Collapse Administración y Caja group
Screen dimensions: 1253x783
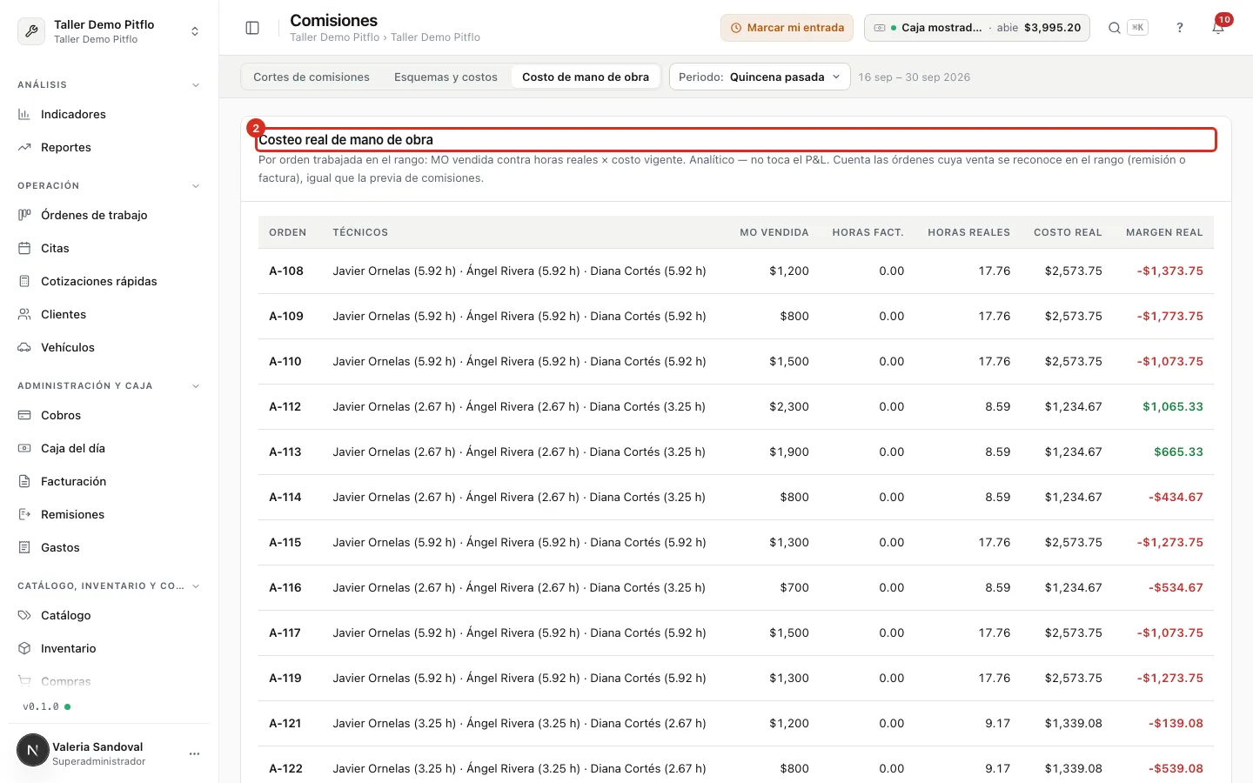pyautogui.click(x=196, y=386)
